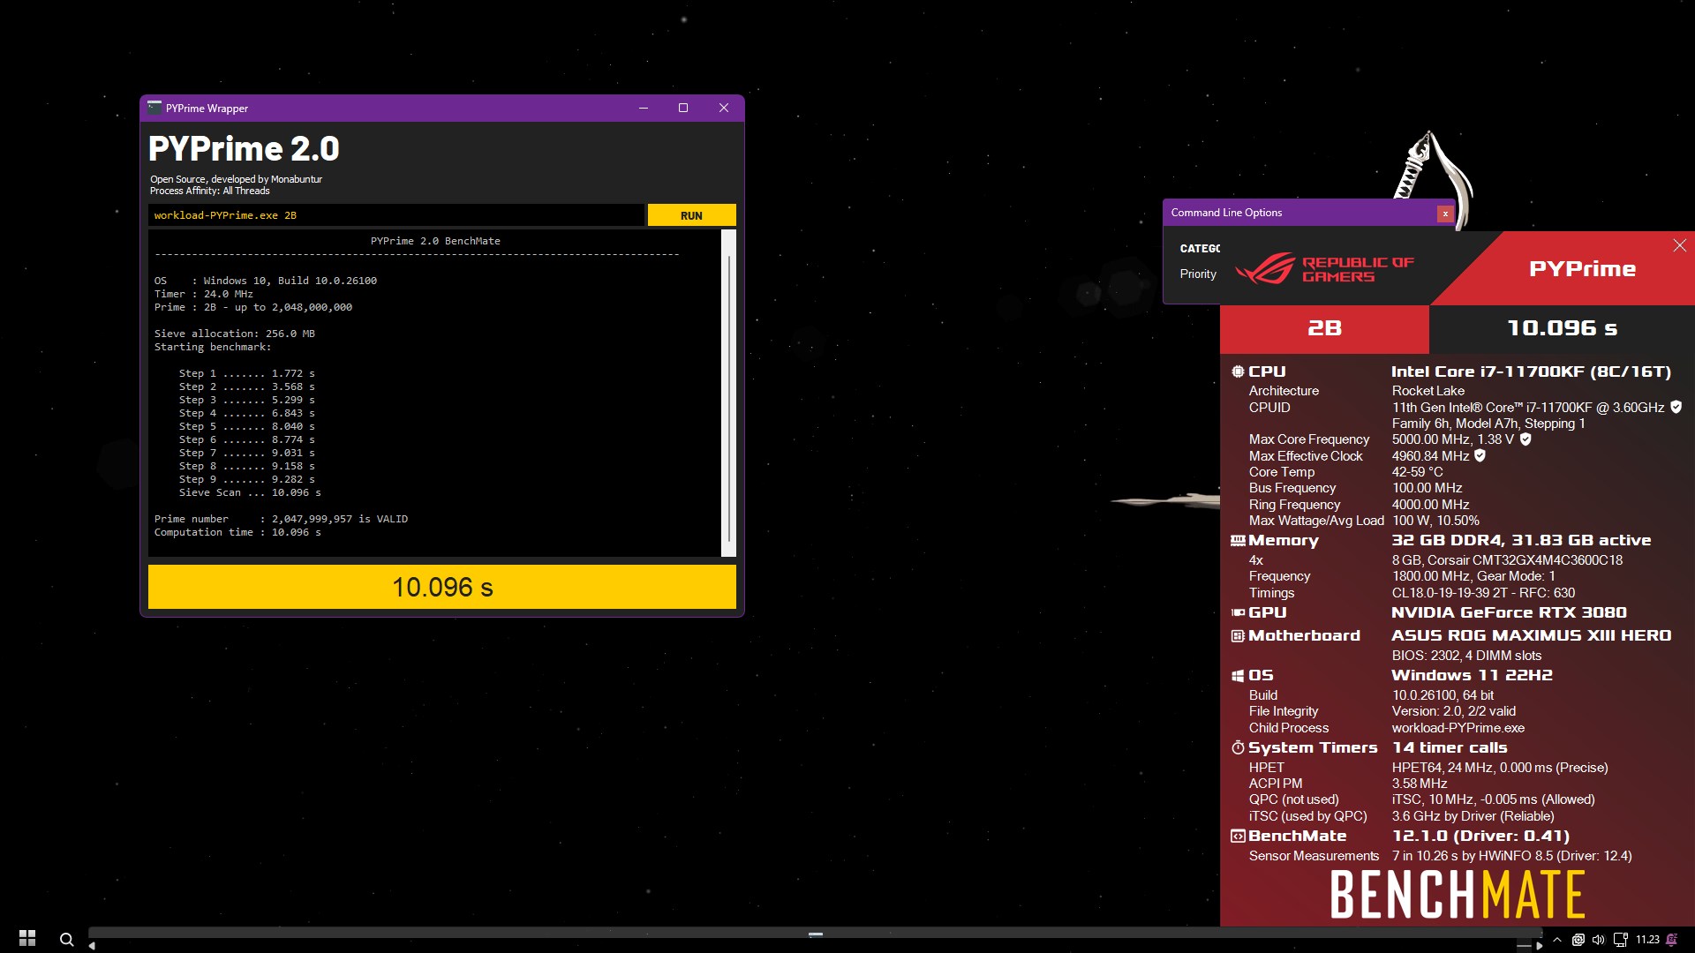Open the Windows Start menu
The height and width of the screenshot is (953, 1695).
[x=27, y=938]
